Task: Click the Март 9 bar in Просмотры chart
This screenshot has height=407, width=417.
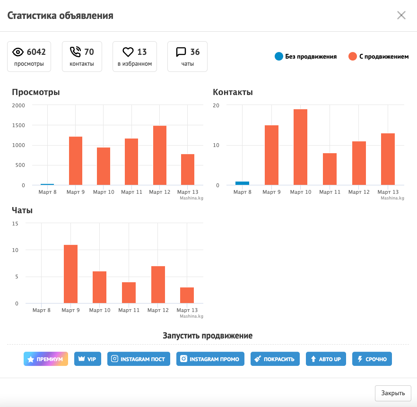Action: pyautogui.click(x=76, y=161)
